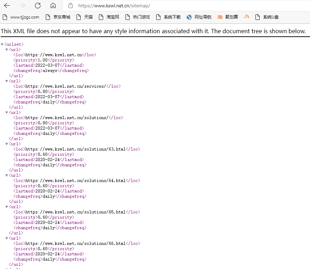Click page icon of 系统下载 bookmark
310x269 pixels.
158,17
